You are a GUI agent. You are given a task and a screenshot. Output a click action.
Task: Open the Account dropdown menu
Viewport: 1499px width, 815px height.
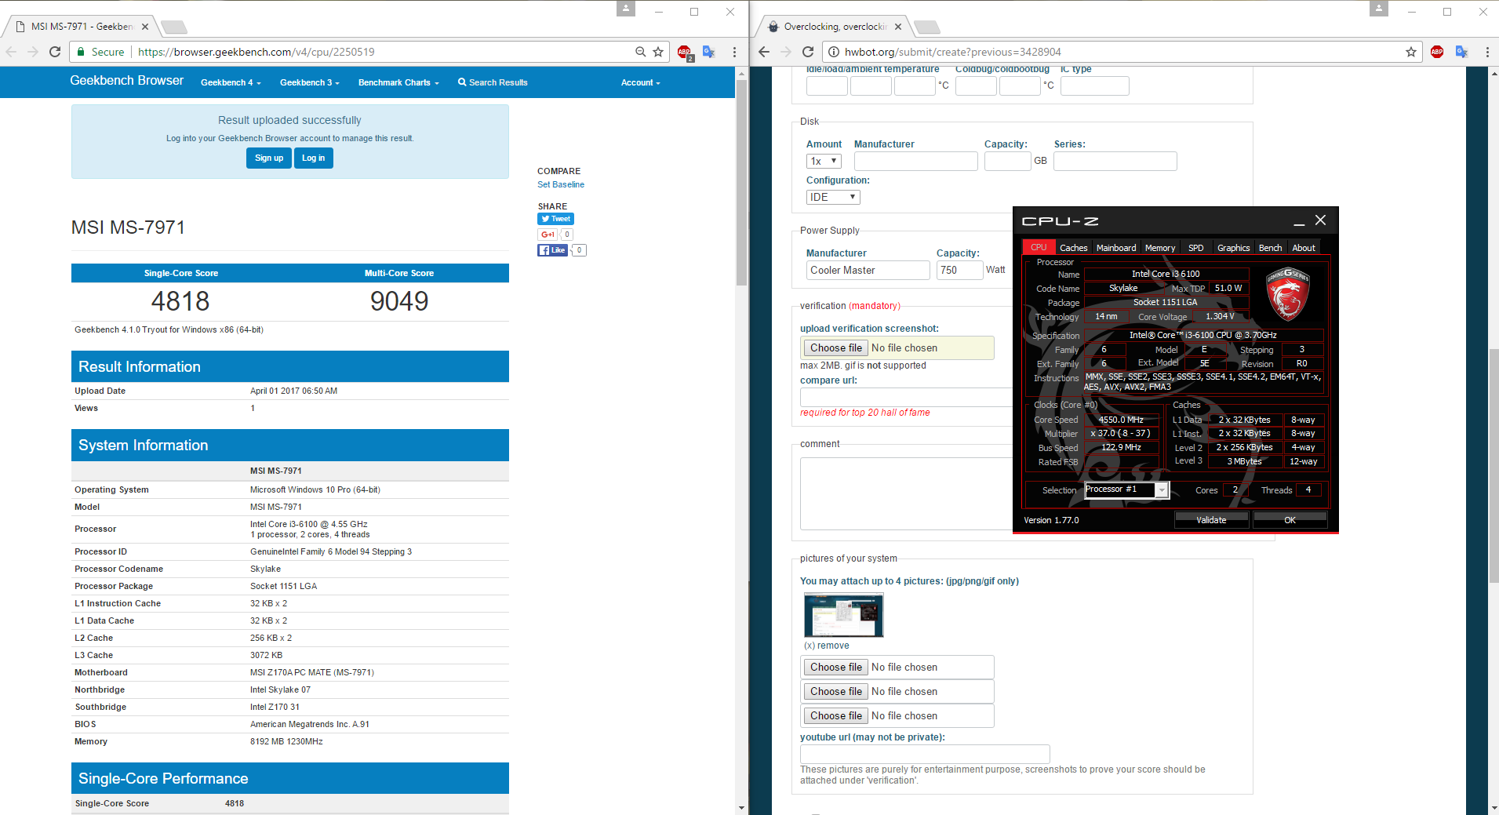click(x=641, y=82)
